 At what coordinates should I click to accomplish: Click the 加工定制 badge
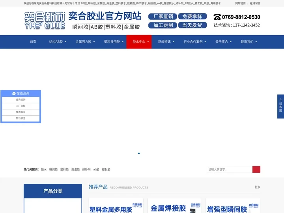coord(163,25)
